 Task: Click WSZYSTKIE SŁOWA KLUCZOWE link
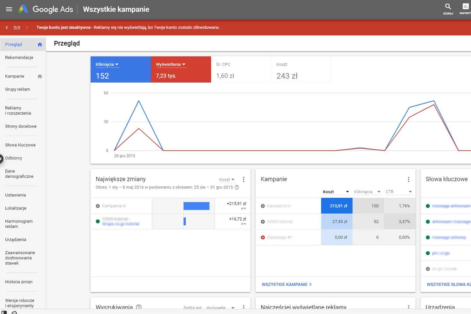448,284
